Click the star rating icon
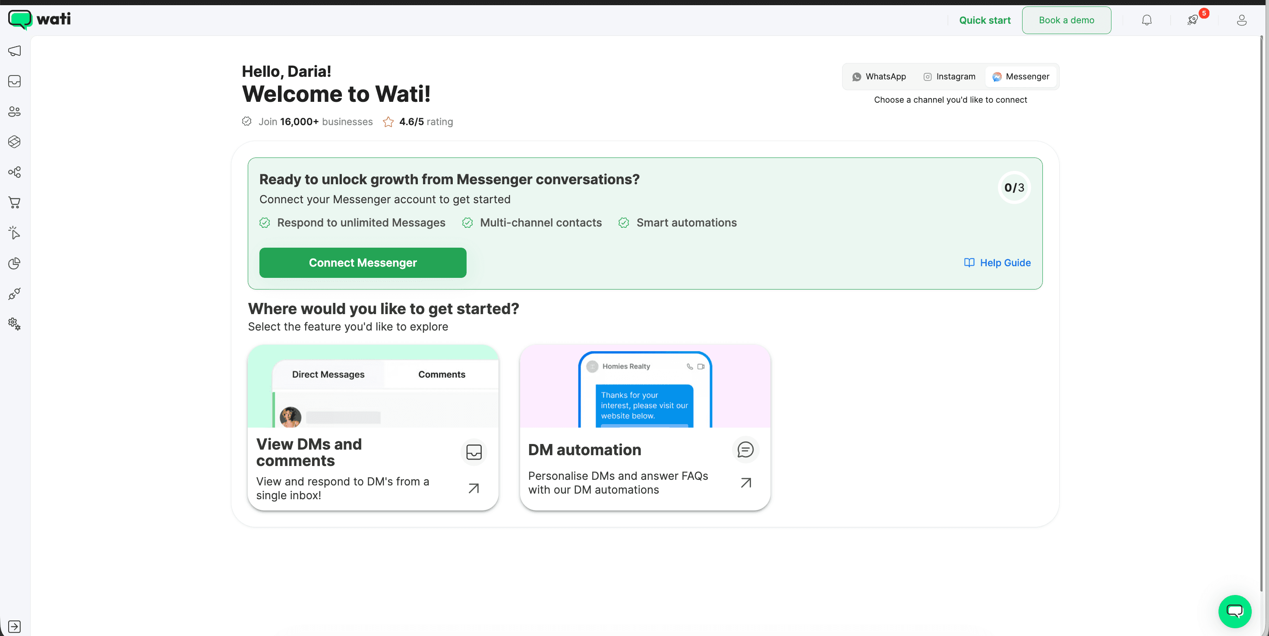 [x=388, y=122]
